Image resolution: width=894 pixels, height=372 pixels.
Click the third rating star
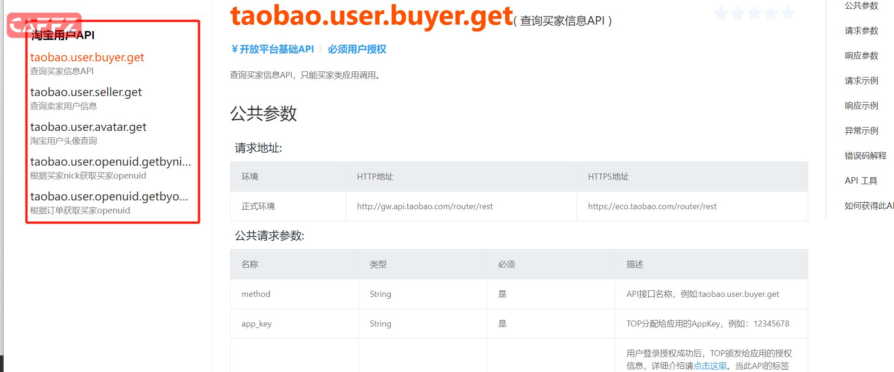point(754,13)
